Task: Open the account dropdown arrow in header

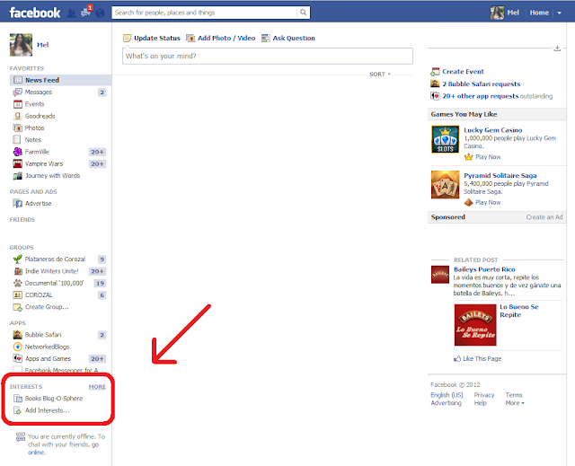Action: [x=559, y=13]
